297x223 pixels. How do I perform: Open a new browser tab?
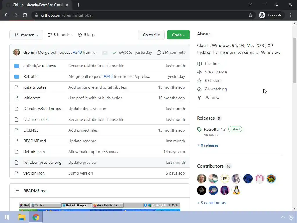point(78,5)
